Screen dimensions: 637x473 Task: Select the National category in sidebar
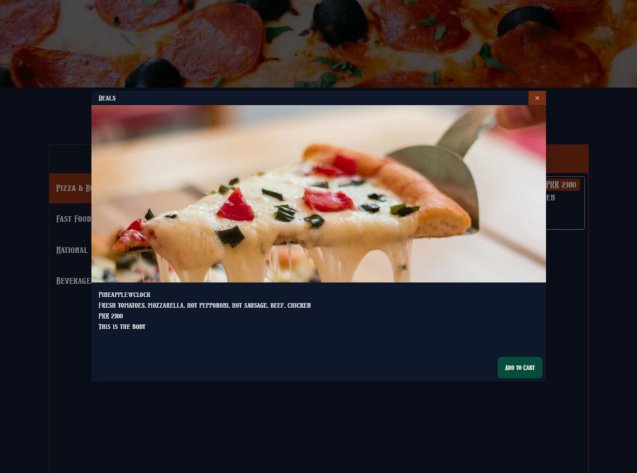click(x=70, y=250)
